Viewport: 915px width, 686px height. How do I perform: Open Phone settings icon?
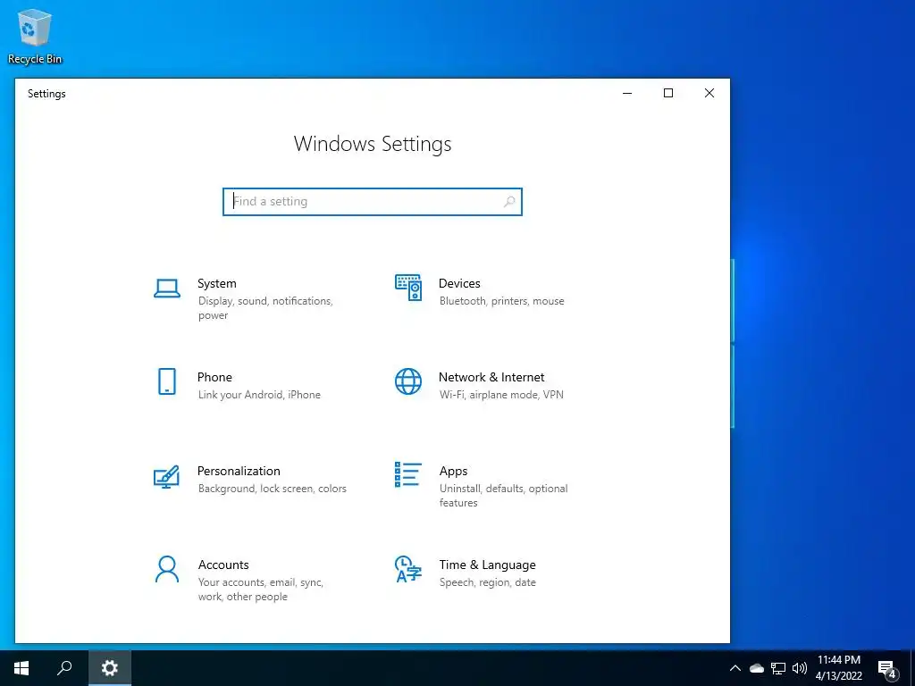pos(167,381)
